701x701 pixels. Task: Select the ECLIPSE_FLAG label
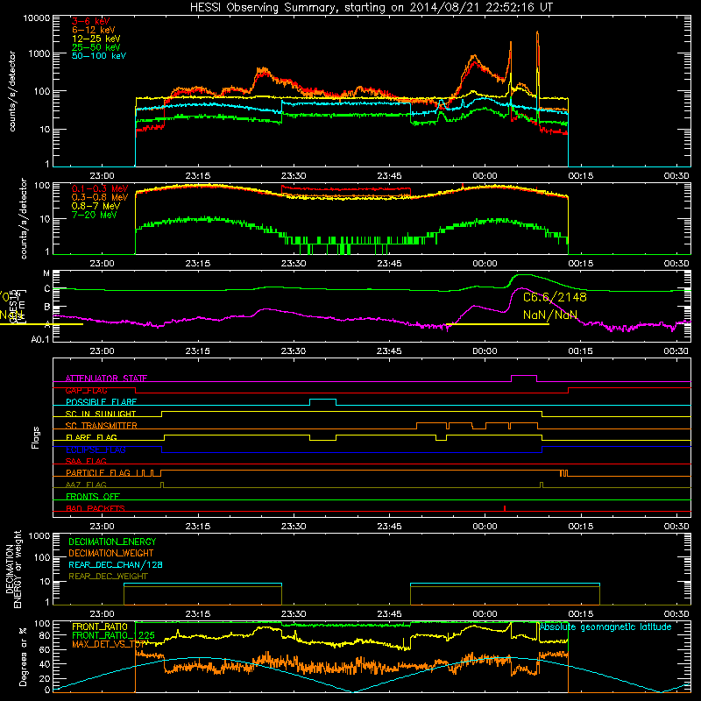point(96,450)
